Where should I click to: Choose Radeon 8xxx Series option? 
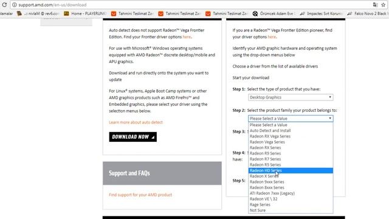pos(291,188)
